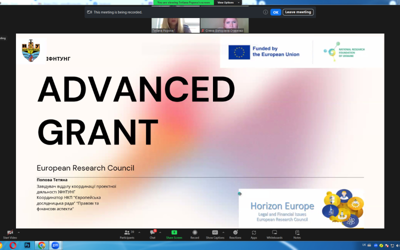Switch to Chrome in the taskbar

[x=41, y=245]
